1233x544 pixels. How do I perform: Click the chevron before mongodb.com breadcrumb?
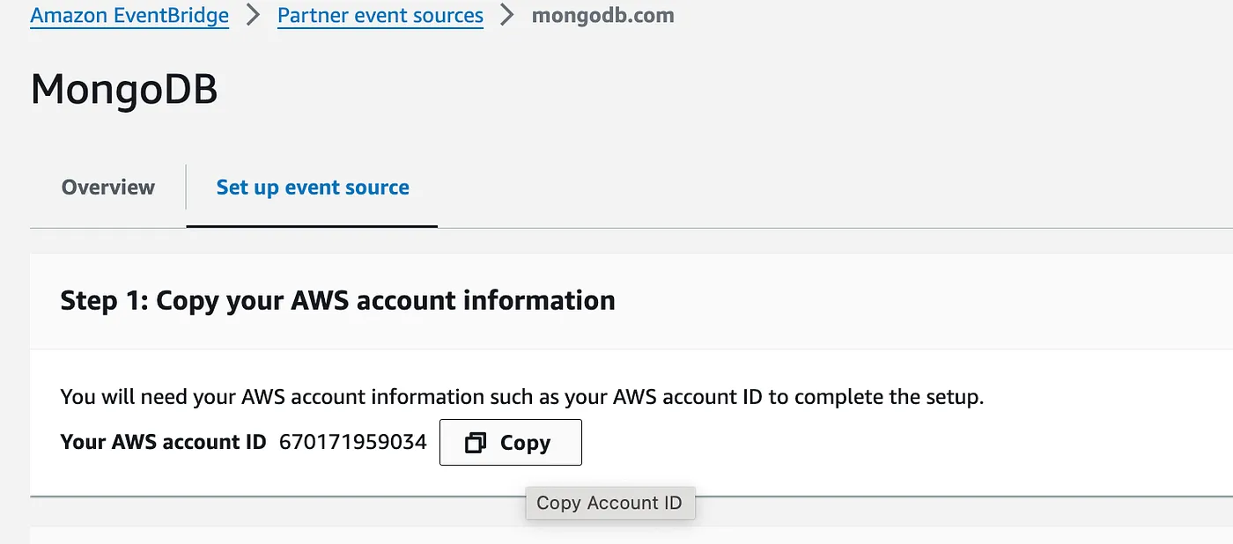[507, 16]
